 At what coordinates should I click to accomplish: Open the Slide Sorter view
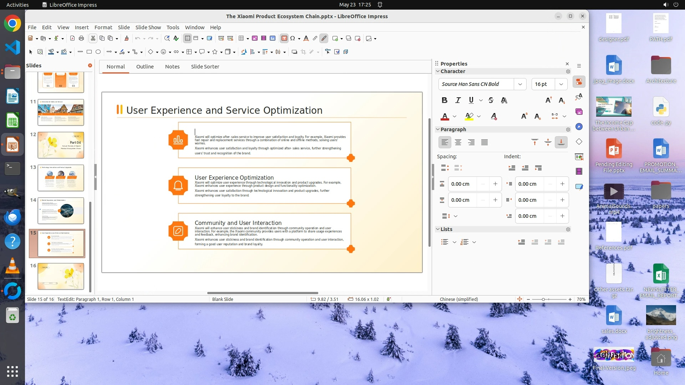tap(205, 67)
